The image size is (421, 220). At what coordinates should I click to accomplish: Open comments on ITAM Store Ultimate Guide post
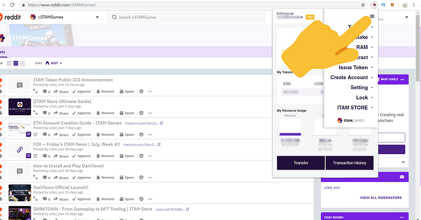point(47,113)
